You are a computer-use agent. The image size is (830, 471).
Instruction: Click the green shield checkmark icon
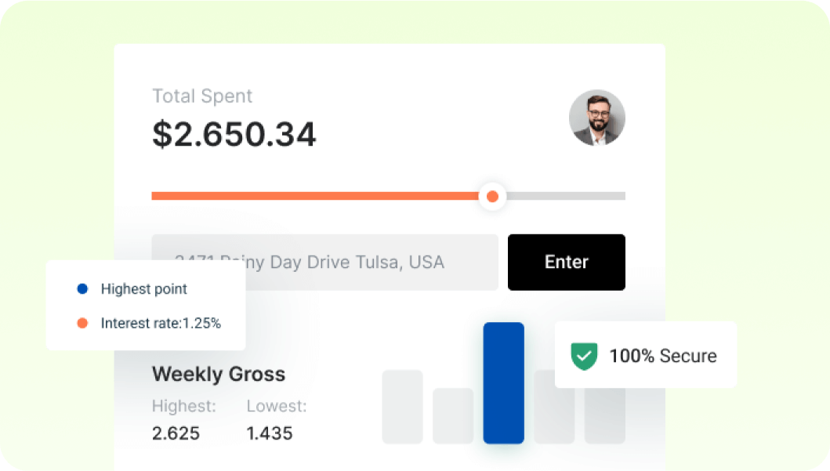[584, 356]
